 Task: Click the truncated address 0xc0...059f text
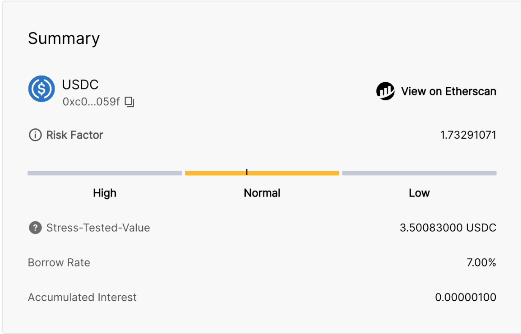(x=91, y=102)
